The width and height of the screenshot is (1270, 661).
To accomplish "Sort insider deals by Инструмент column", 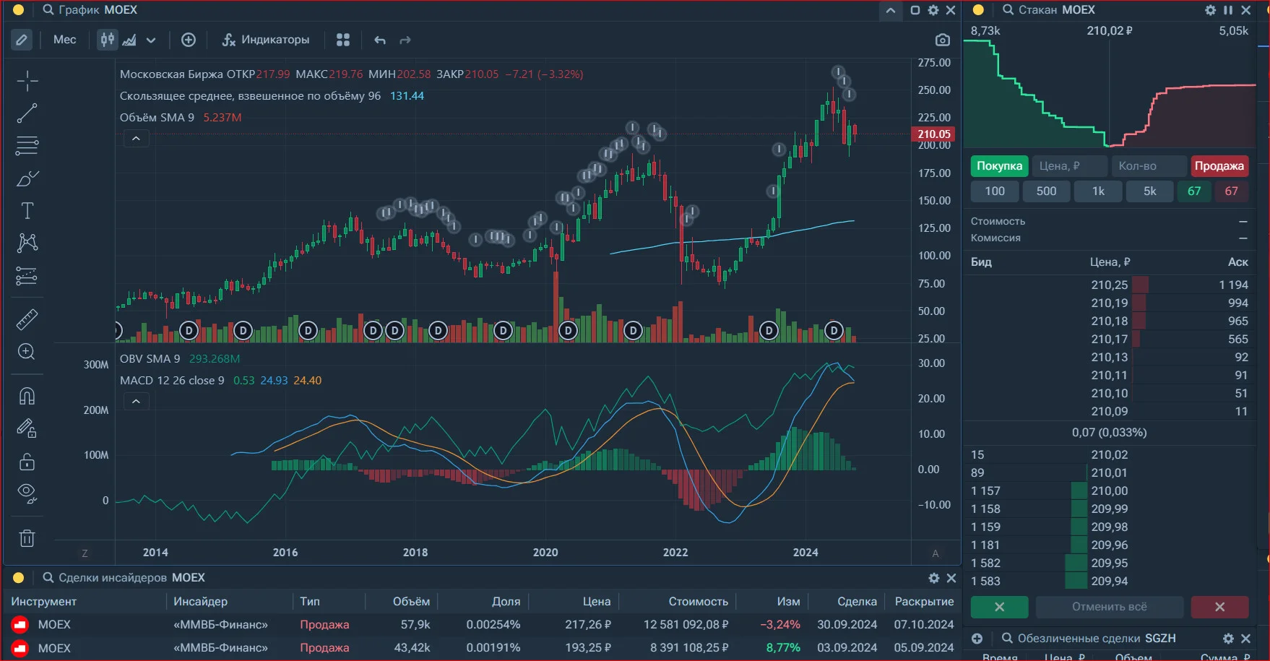I will pyautogui.click(x=43, y=601).
